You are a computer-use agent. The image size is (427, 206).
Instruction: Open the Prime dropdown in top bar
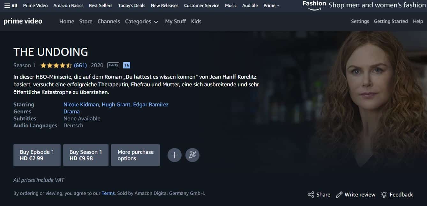coord(271,5)
